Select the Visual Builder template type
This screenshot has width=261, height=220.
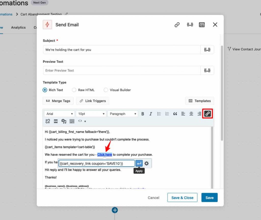pyautogui.click(x=106, y=90)
